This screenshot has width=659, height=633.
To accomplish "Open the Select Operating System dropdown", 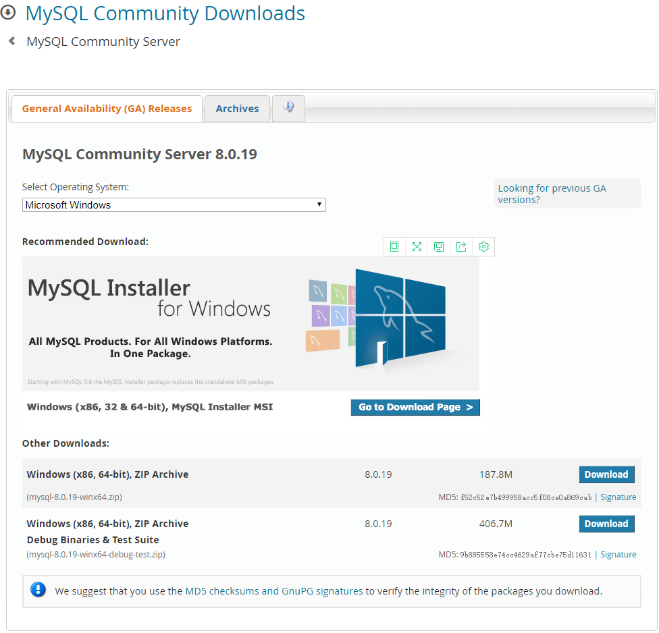I will coord(174,204).
